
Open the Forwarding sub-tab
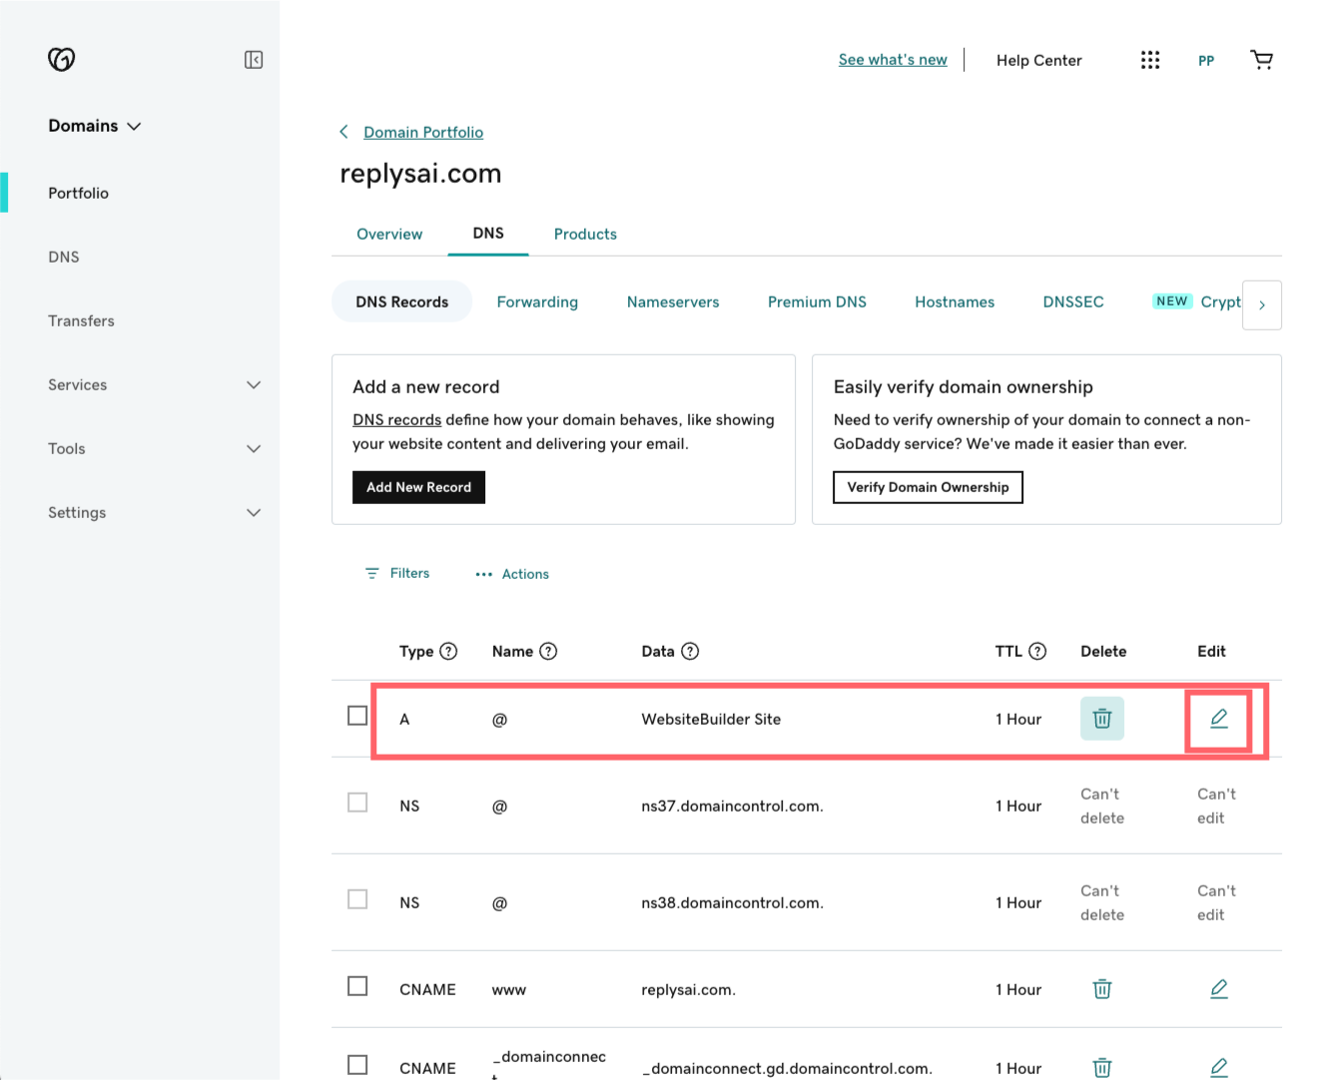click(537, 301)
